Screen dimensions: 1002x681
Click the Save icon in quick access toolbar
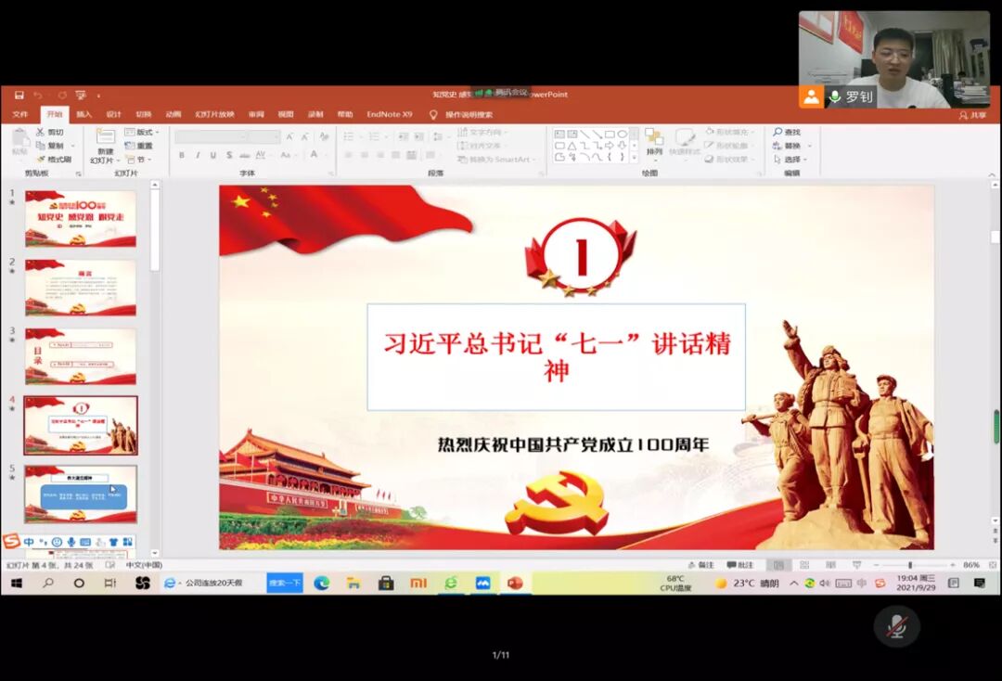coord(19,95)
